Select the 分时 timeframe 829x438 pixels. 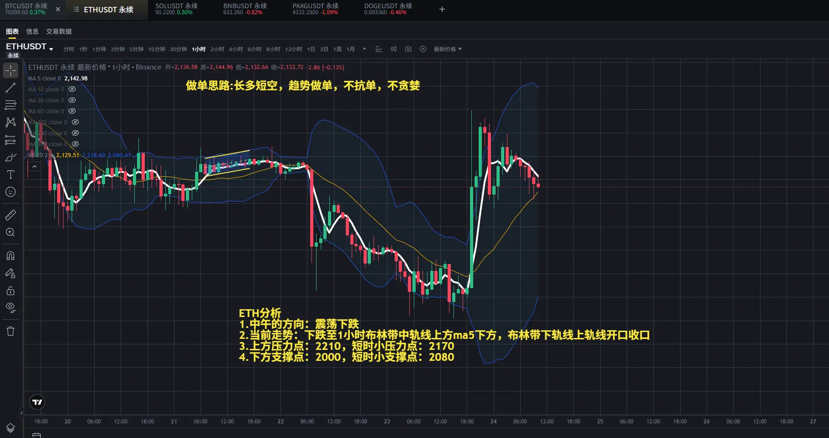(x=69, y=49)
